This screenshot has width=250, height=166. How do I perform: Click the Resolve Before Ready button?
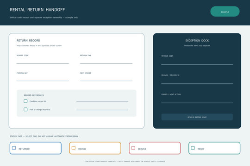(x=197, y=117)
